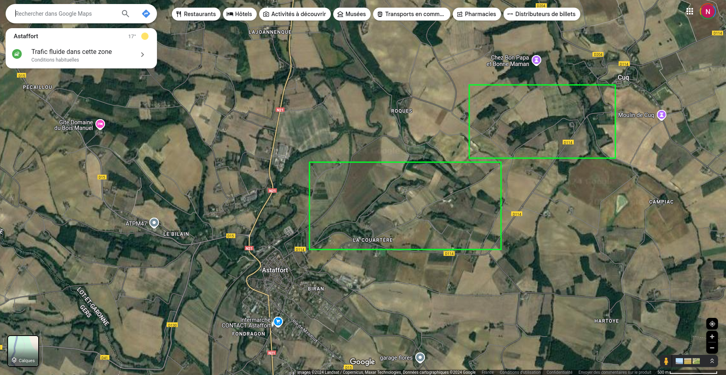Select the Musées category chip

pyautogui.click(x=352, y=14)
